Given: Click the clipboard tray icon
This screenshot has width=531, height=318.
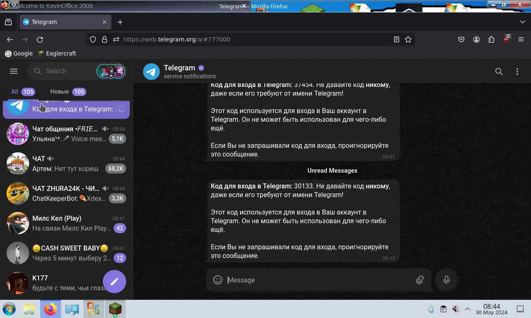Looking at the screenshot, I should [x=443, y=309].
